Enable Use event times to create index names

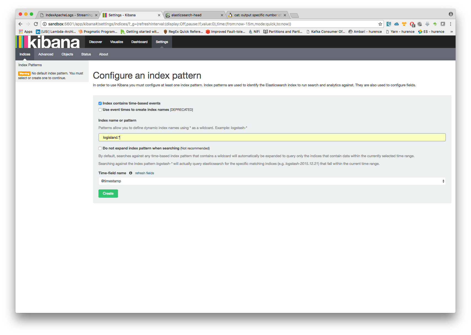[x=100, y=110]
